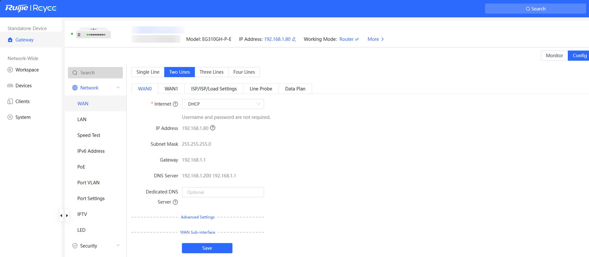Open the IPTV menu item
The width and height of the screenshot is (589, 257).
click(x=96, y=214)
